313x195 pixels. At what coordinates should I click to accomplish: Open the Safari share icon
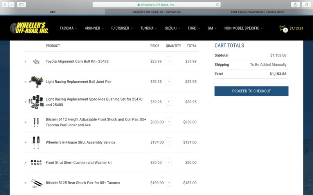(295, 5)
